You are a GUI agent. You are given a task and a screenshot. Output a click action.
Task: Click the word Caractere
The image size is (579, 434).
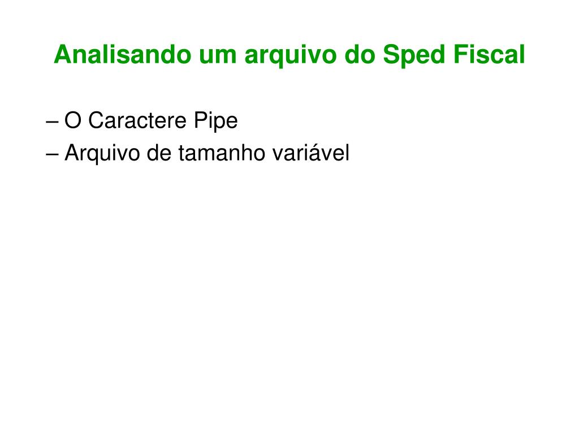tap(137, 121)
